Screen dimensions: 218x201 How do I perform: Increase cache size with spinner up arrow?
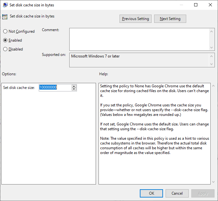point(74,86)
